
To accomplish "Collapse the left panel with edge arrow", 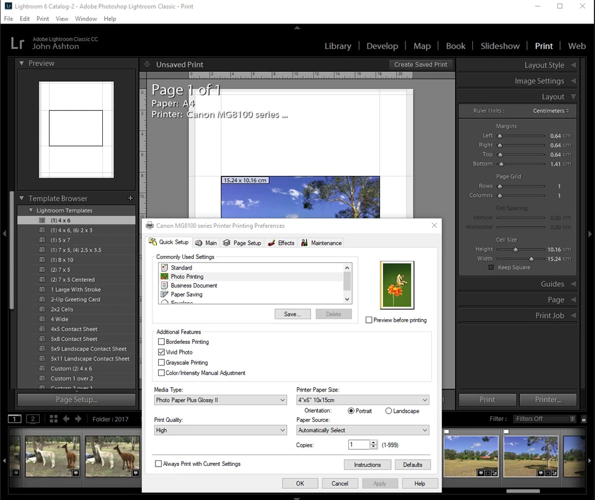I will [x=4, y=234].
